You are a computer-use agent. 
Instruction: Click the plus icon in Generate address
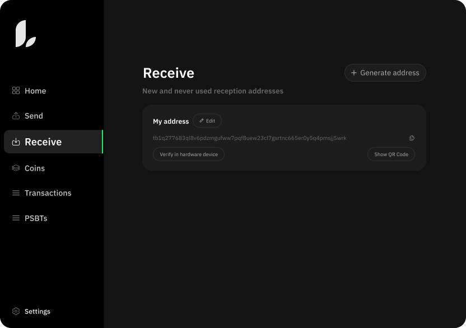(353, 73)
